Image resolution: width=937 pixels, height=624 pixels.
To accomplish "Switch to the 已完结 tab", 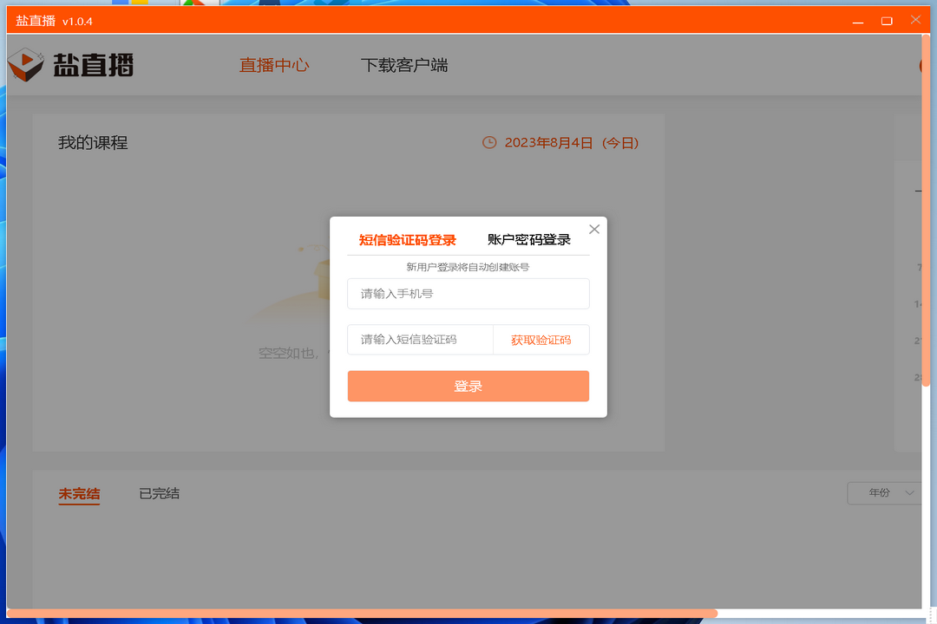I will click(x=159, y=493).
